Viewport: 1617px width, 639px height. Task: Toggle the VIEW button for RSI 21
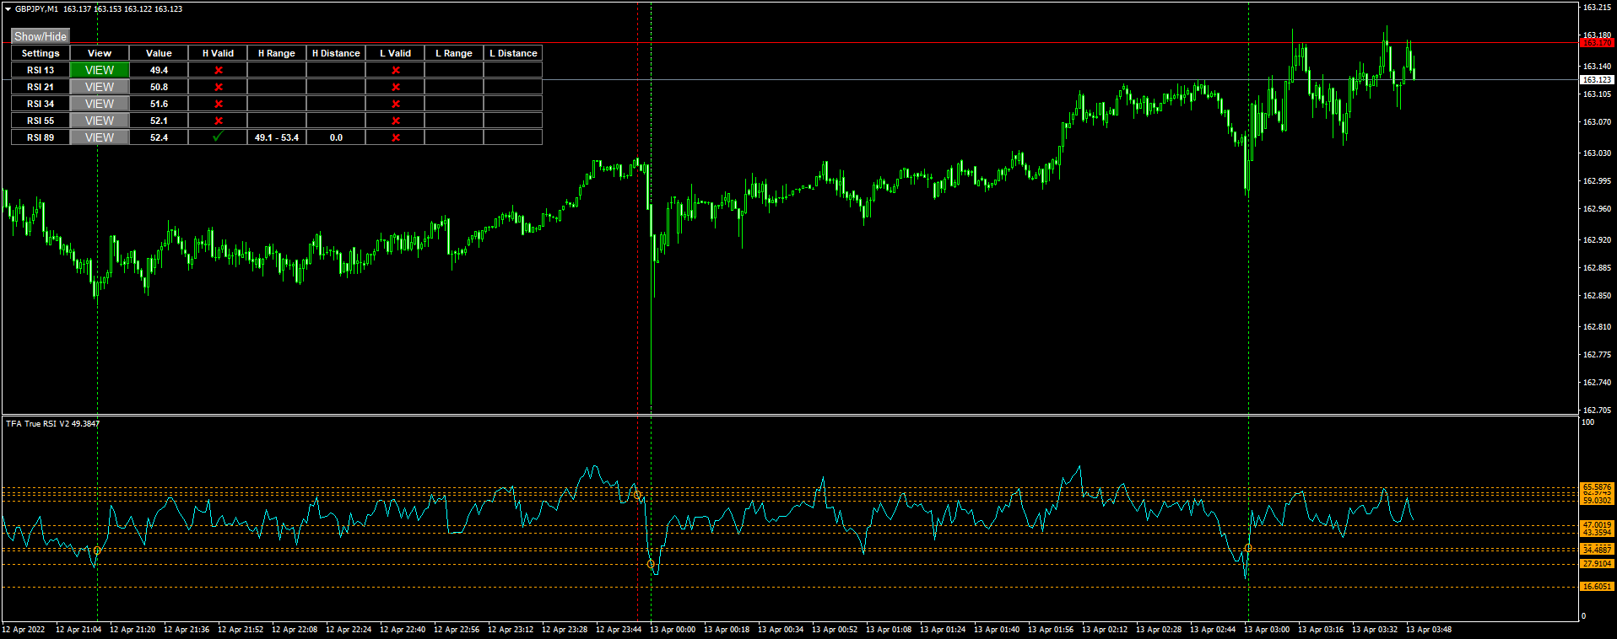pyautogui.click(x=100, y=87)
